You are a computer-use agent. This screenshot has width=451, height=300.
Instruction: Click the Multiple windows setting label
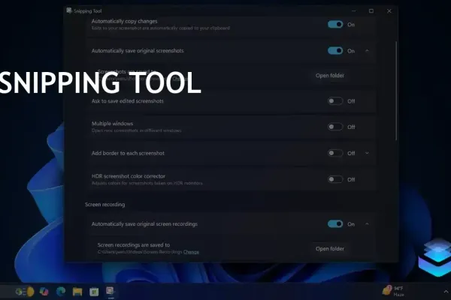coord(112,124)
